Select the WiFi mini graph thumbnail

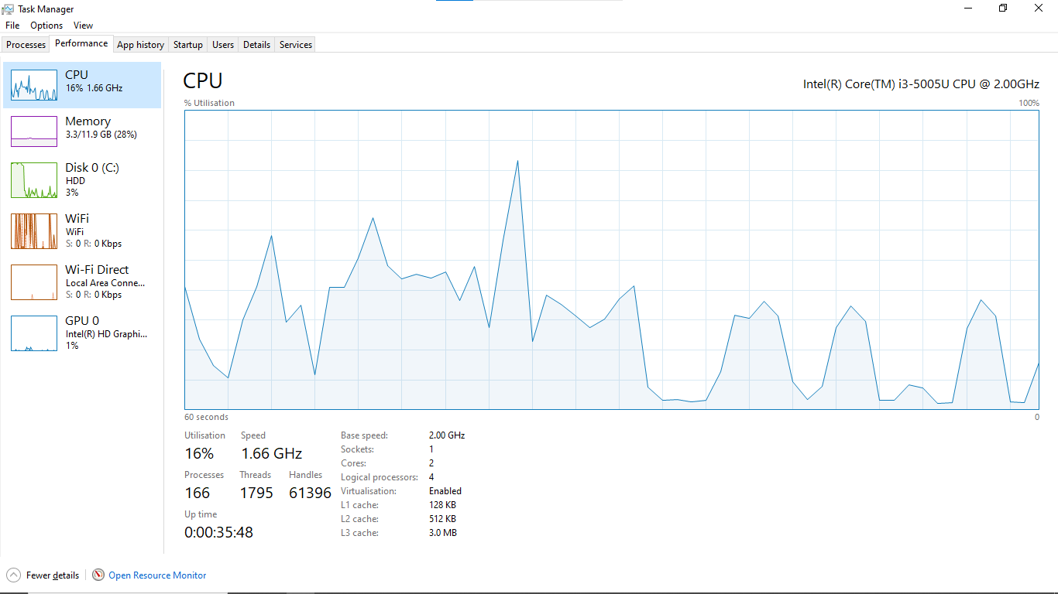click(34, 231)
